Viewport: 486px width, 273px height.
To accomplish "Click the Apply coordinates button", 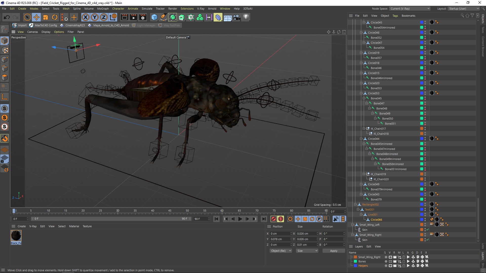I will click(x=334, y=251).
